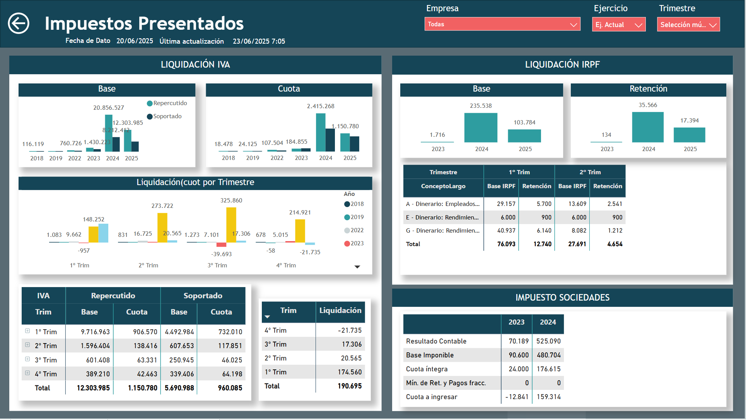Click the sort arrow in the Trim column header
Viewport: 746px width, 420px height.
coord(267,316)
